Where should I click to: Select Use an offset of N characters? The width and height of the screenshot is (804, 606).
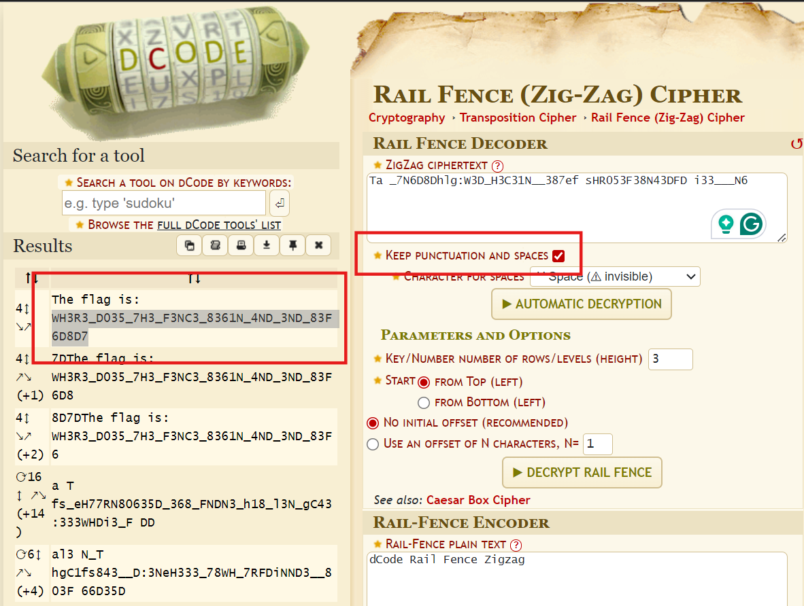[x=373, y=444]
